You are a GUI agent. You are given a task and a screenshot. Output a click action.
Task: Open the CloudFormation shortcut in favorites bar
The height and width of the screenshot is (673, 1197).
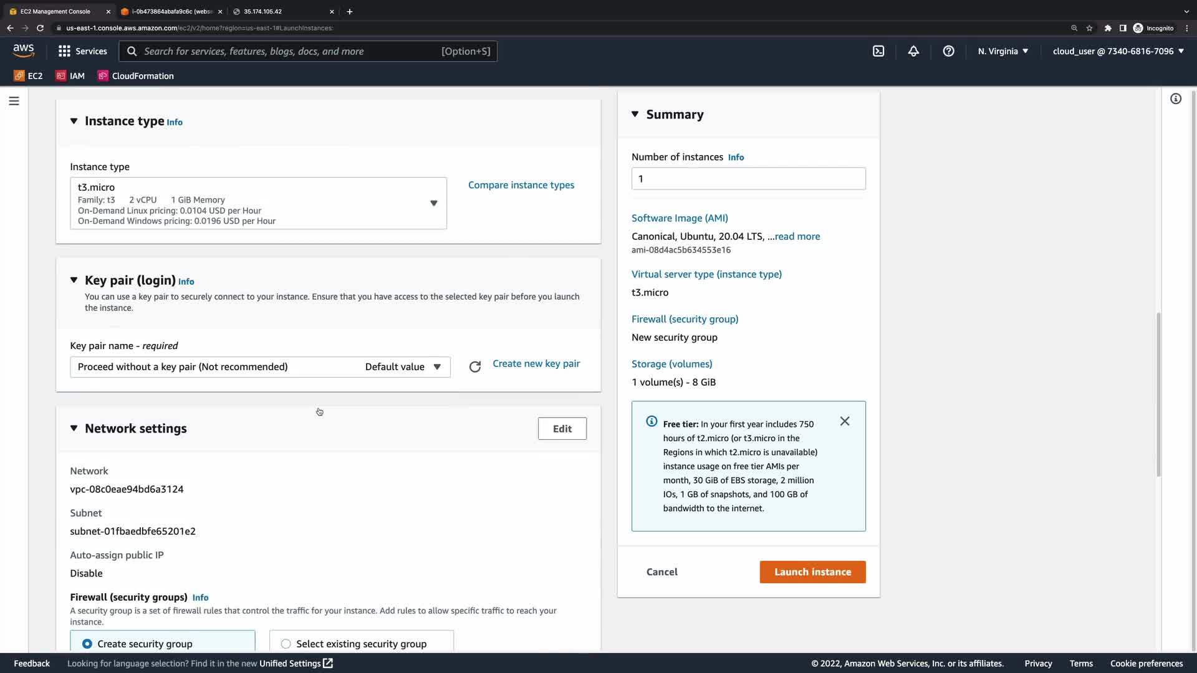point(136,76)
